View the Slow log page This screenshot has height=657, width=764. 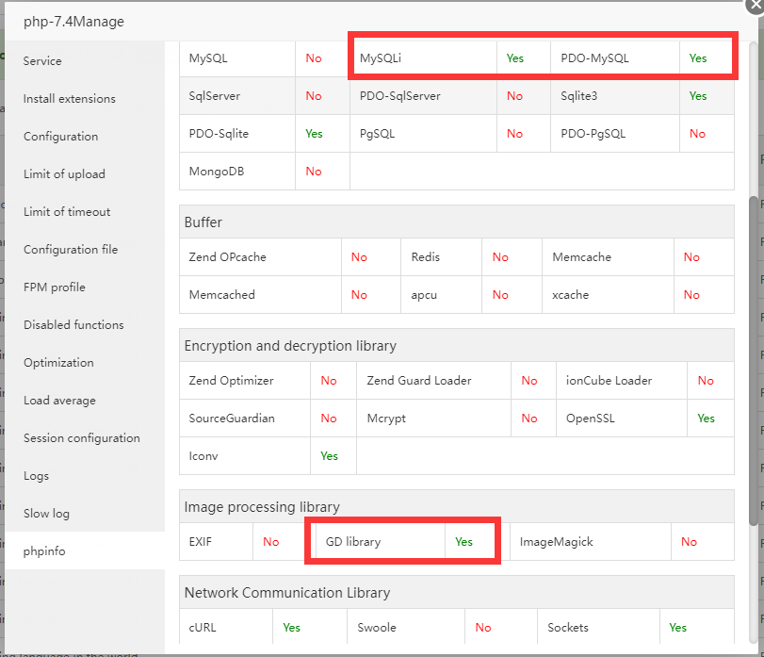(x=47, y=514)
